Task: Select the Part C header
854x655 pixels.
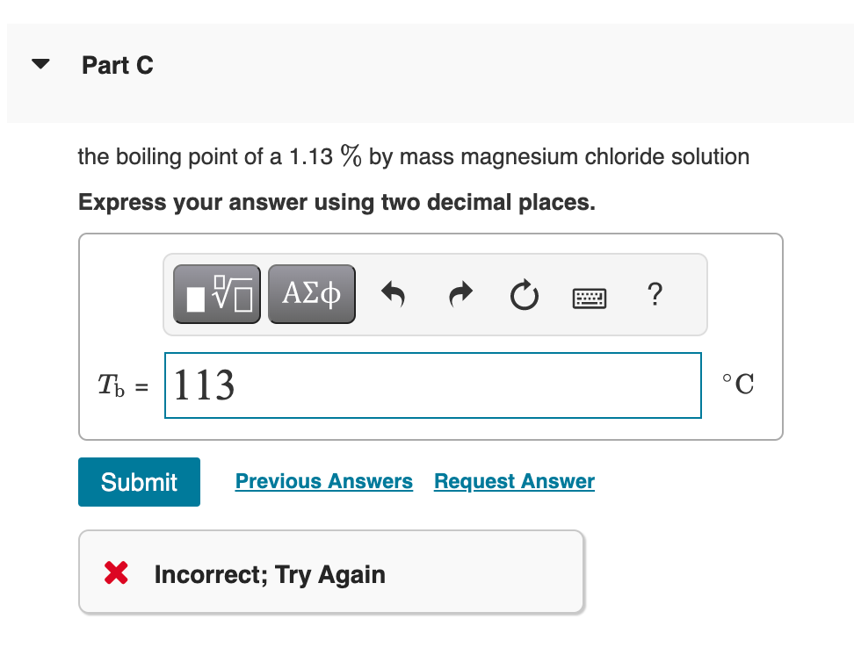Action: (118, 65)
